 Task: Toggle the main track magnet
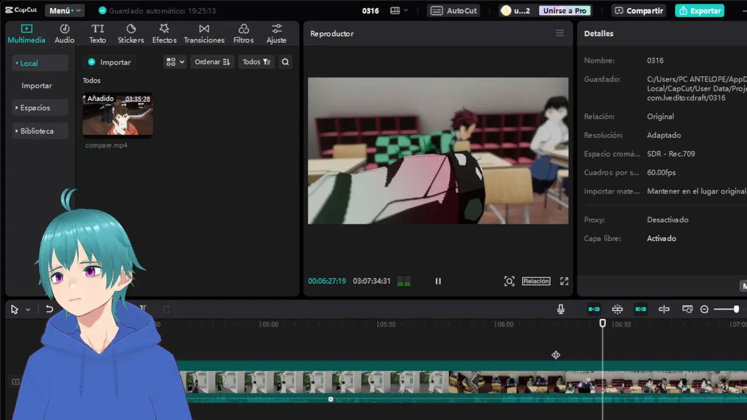tap(594, 309)
